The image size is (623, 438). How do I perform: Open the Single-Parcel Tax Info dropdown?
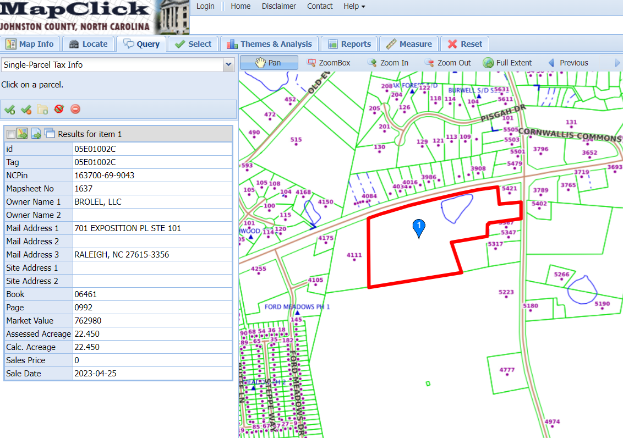pyautogui.click(x=229, y=65)
